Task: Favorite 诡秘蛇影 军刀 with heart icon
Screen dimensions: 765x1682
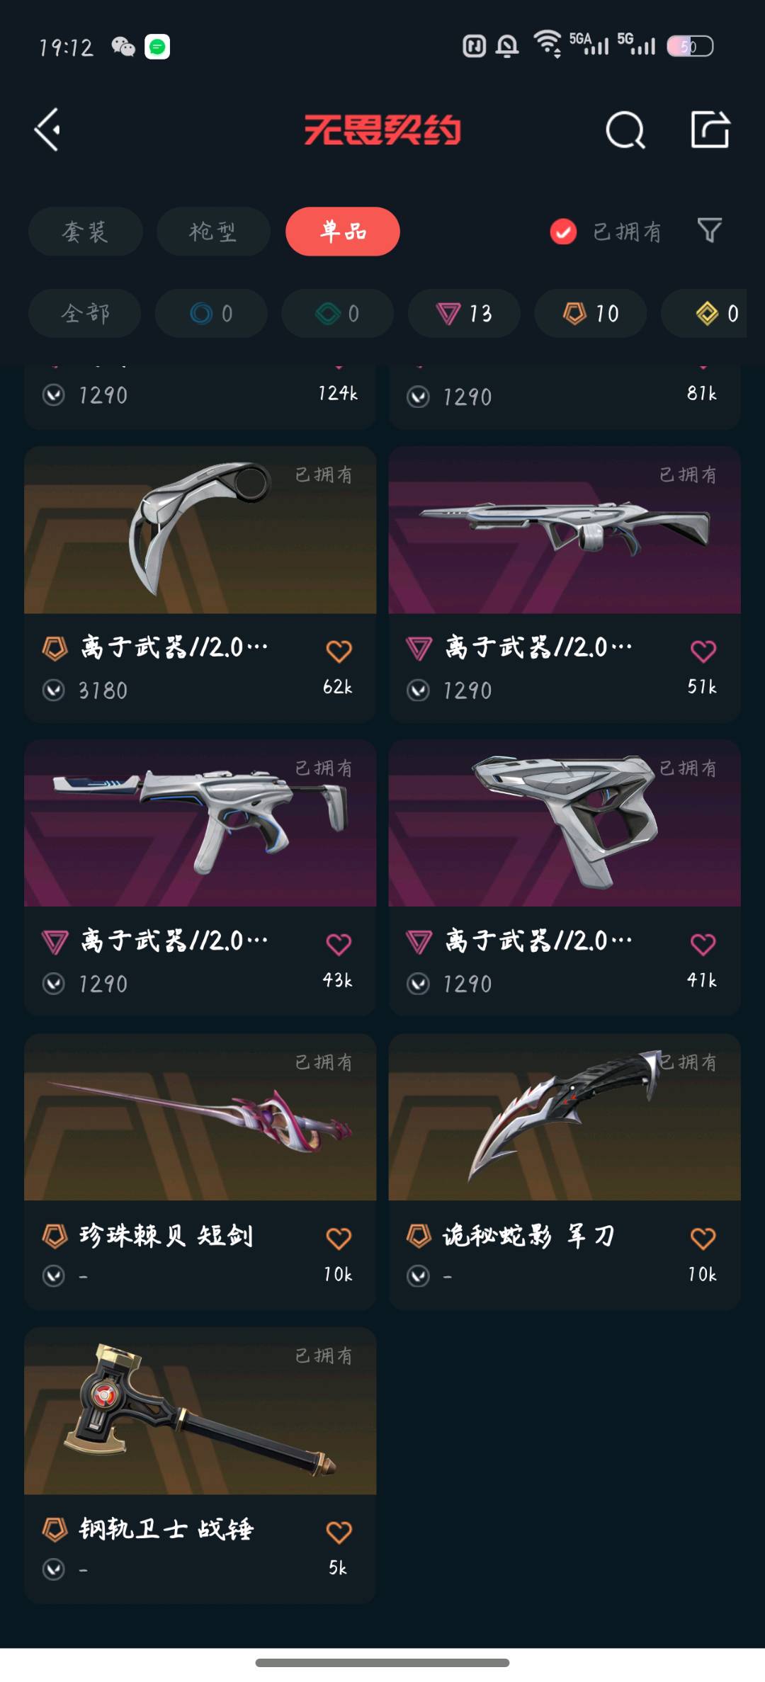Action: (x=703, y=1238)
